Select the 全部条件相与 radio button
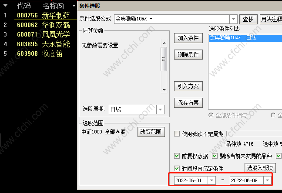 tap(211, 115)
